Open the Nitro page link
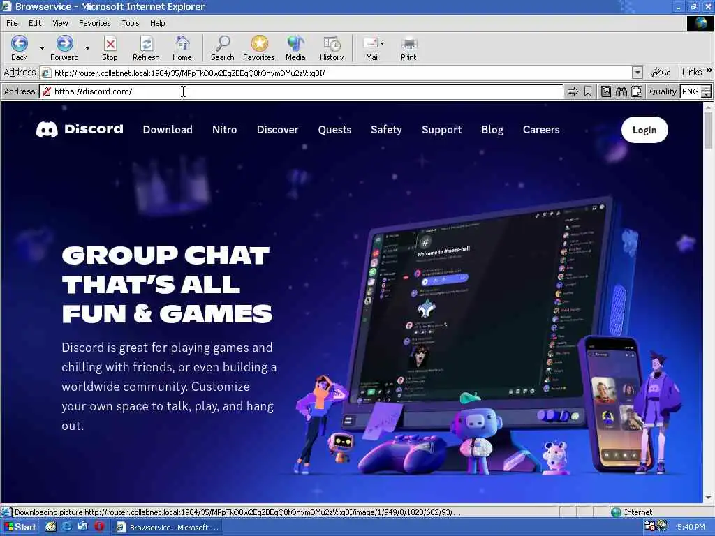The image size is (715, 536). point(224,130)
